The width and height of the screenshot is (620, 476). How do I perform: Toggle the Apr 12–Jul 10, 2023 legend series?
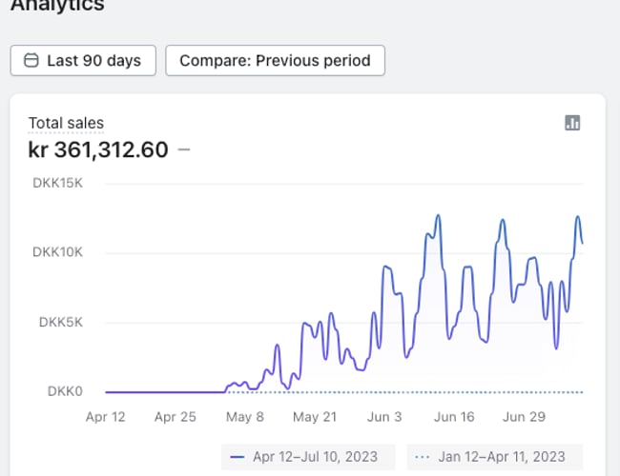point(315,457)
